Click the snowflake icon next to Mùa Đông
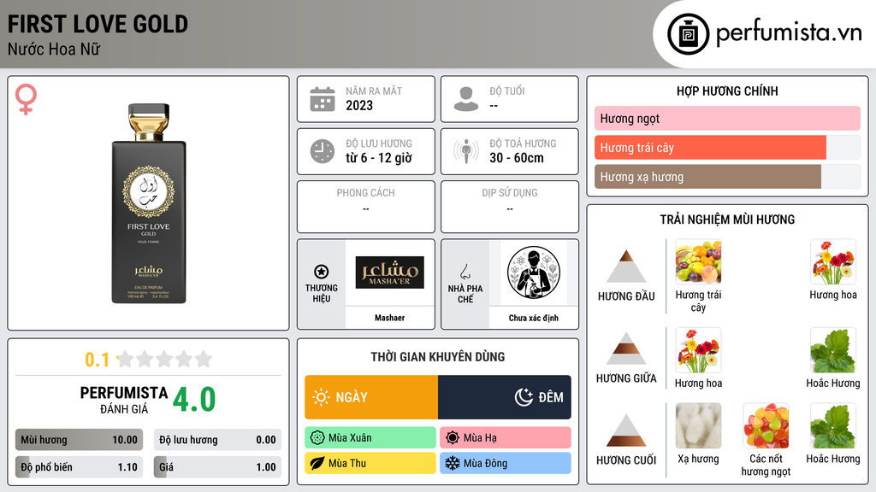 (x=453, y=463)
